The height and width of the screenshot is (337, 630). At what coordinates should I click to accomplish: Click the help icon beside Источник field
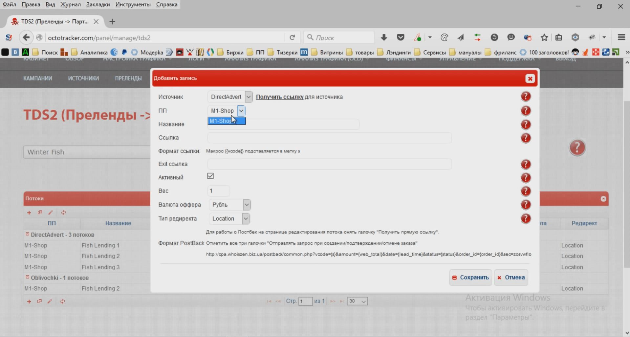526,97
